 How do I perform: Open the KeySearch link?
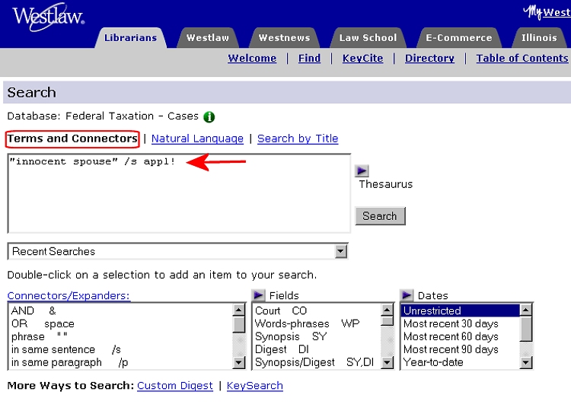(x=255, y=386)
